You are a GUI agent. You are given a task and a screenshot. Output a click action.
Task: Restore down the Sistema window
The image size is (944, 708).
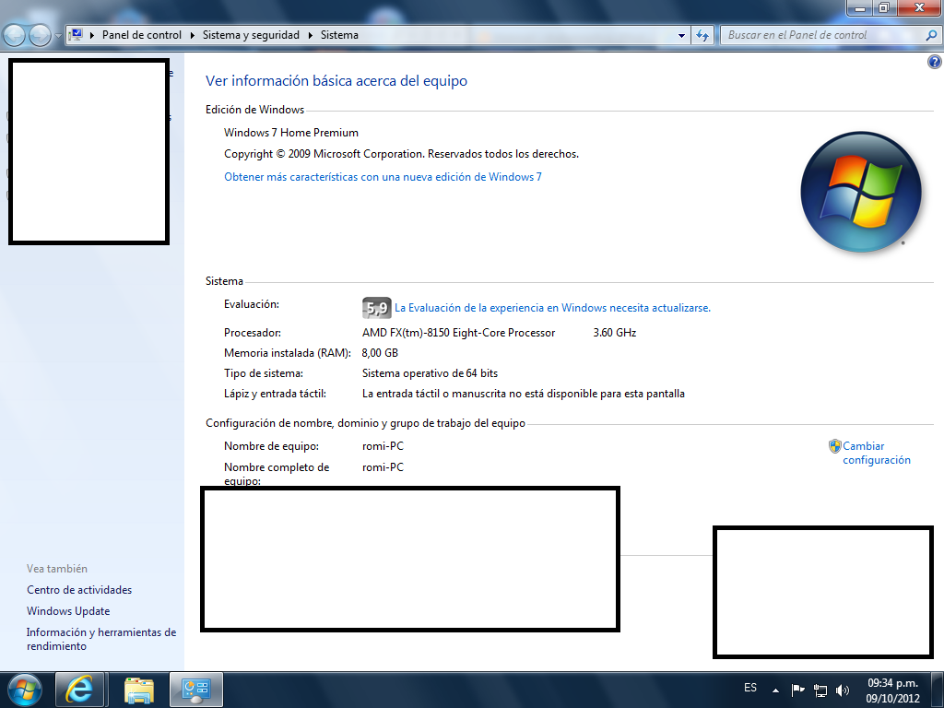pos(884,7)
